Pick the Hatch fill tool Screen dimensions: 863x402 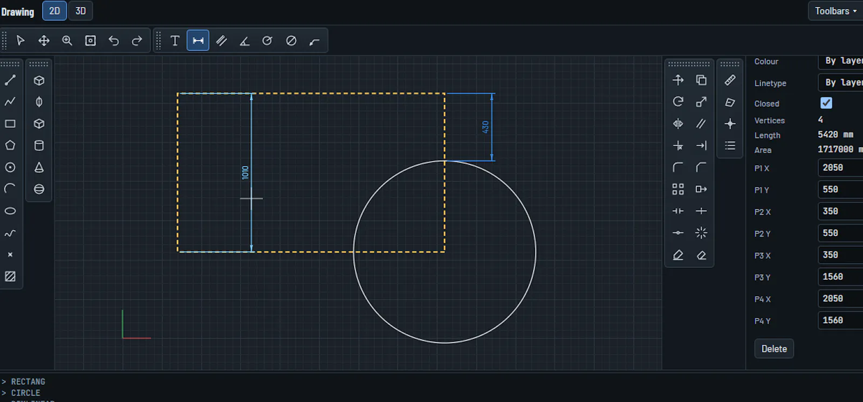tap(10, 276)
